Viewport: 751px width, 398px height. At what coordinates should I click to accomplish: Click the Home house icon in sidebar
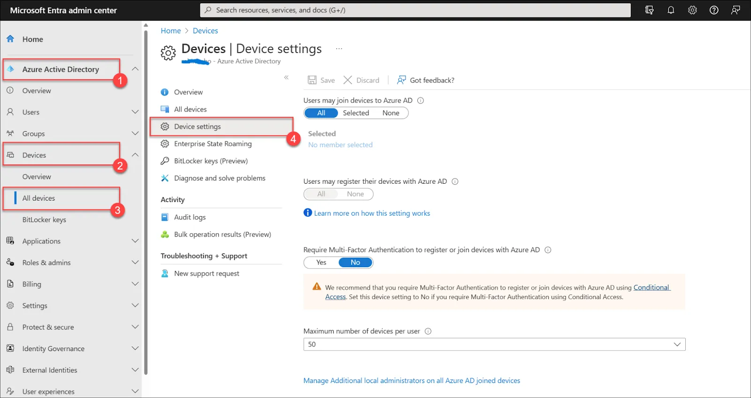pyautogui.click(x=10, y=39)
